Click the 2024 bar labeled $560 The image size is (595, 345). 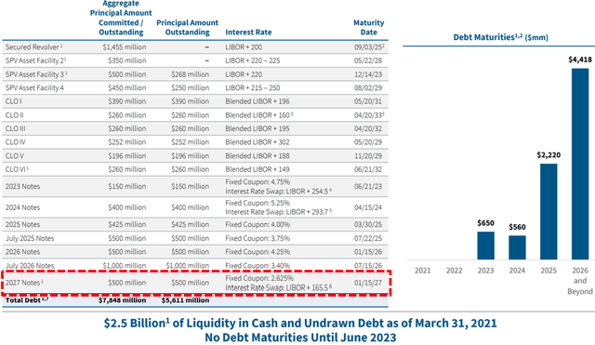517,247
